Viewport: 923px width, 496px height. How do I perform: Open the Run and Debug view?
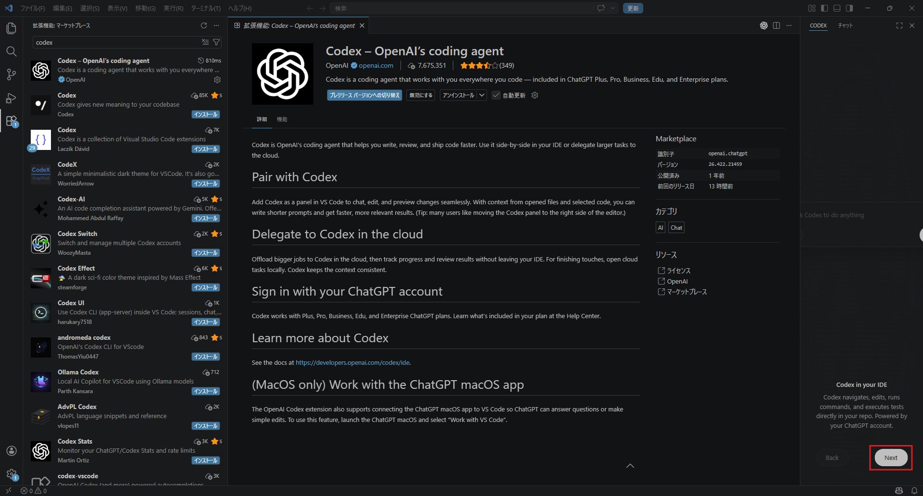tap(11, 98)
